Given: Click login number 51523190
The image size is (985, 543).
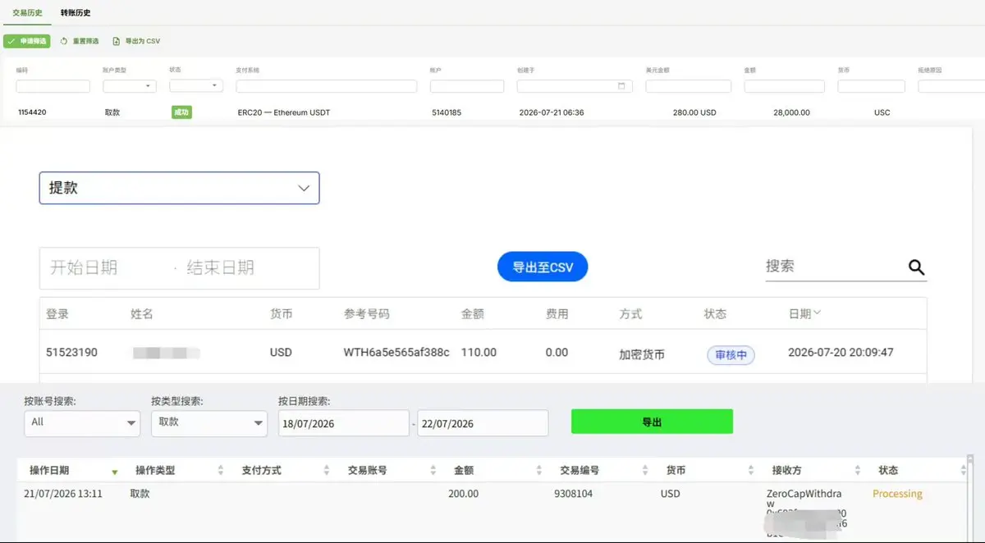Looking at the screenshot, I should click(71, 353).
